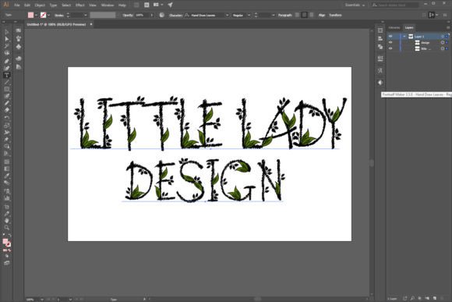
Task: Click the fill color box in toolbar
Action: click(x=5, y=241)
